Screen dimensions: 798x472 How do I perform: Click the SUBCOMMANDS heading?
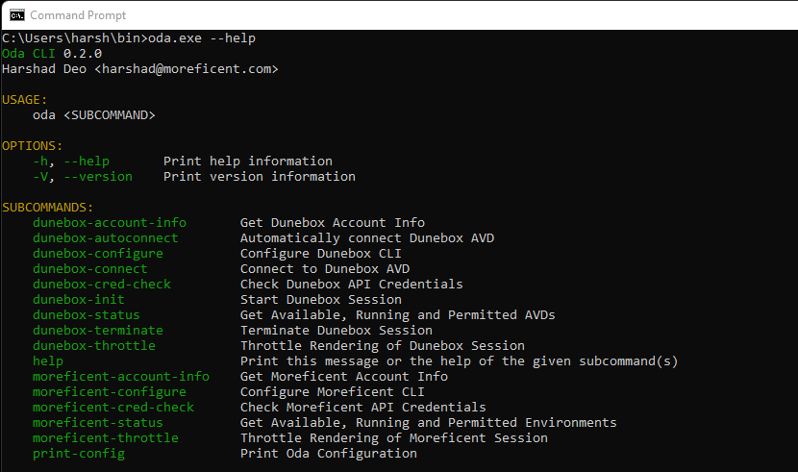[x=48, y=208]
